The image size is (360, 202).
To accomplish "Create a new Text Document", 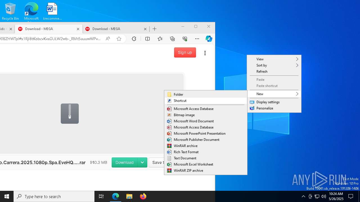I will point(206,158).
